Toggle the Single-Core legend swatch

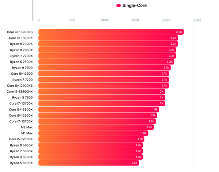click(118, 5)
